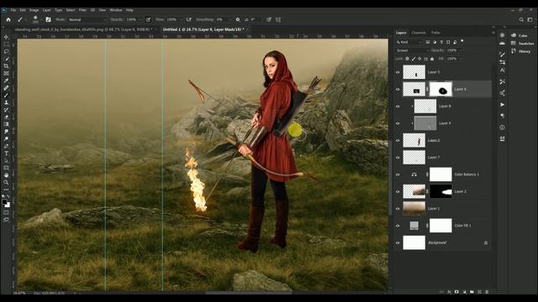Screen dimensions: 538x302
Task: Open the symmetry paint options icon
Action: (x=278, y=19)
